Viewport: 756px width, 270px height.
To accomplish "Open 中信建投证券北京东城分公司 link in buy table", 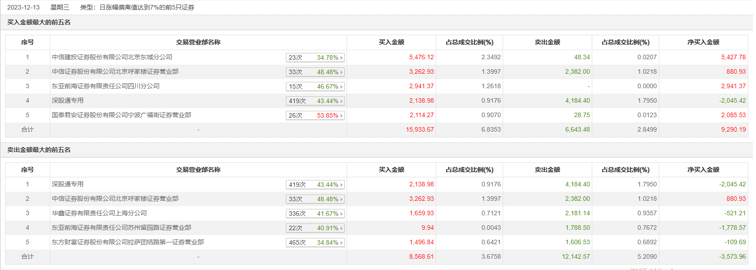I will pos(112,57).
